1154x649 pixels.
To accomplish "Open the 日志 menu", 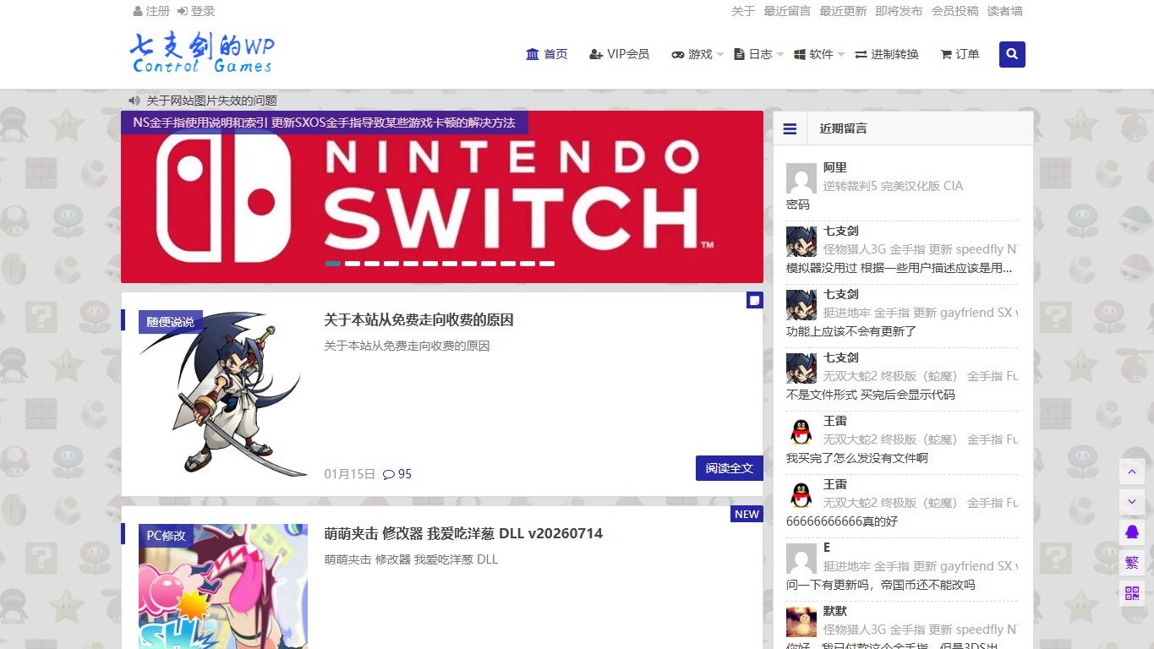I will 753,54.
